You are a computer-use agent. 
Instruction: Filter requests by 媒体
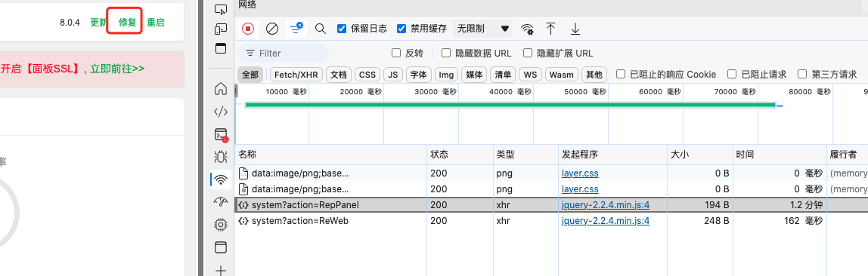(x=474, y=75)
